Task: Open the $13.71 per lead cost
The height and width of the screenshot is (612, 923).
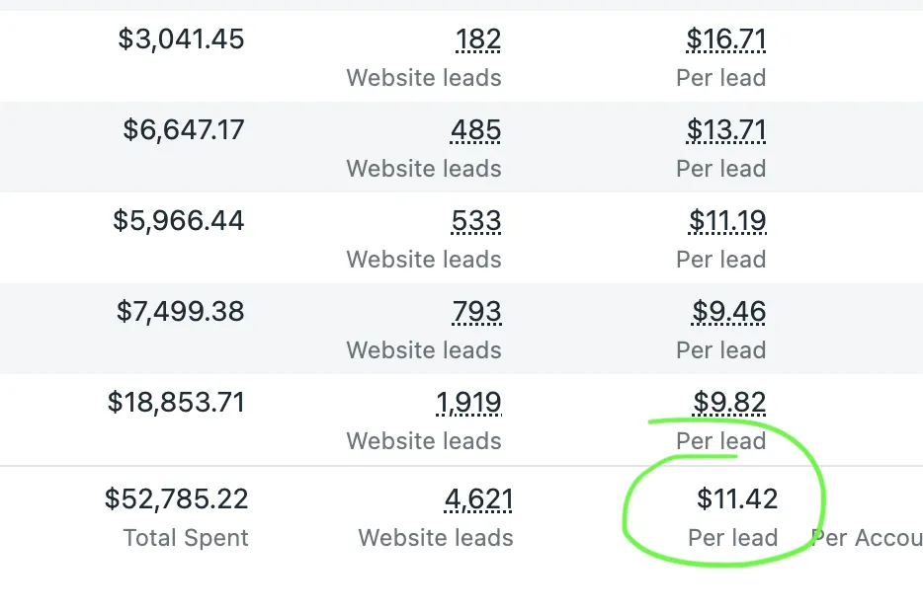Action: (726, 130)
